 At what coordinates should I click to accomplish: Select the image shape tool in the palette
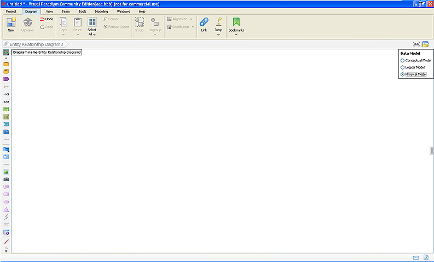coord(6,172)
